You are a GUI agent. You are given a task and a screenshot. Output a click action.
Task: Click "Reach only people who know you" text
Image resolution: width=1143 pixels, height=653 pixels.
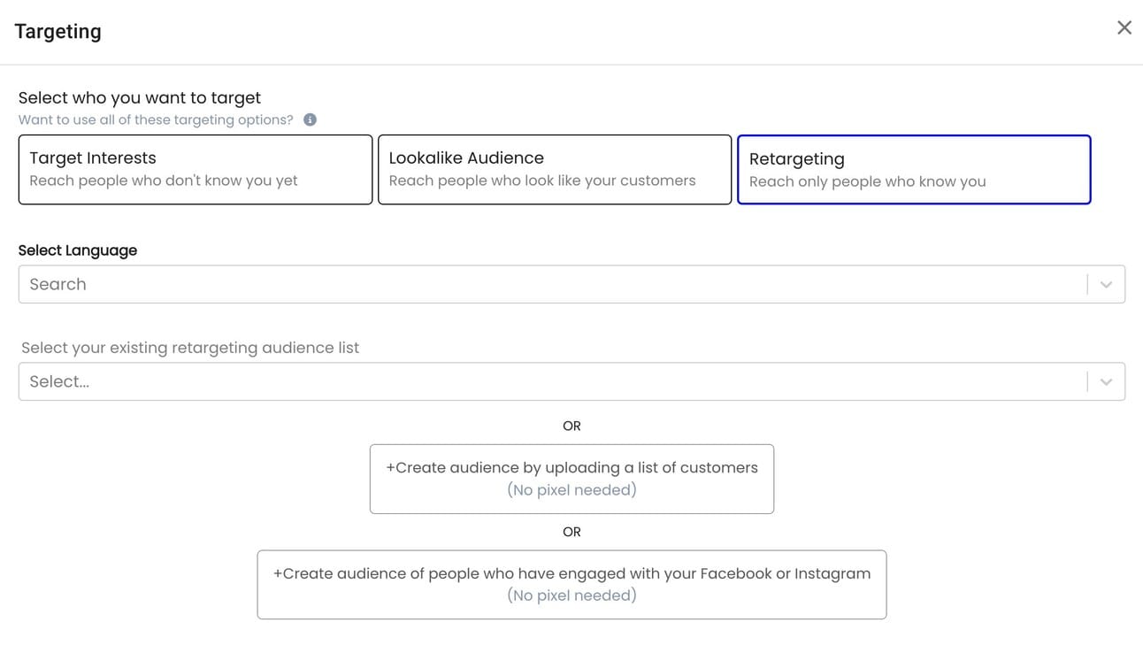click(867, 181)
